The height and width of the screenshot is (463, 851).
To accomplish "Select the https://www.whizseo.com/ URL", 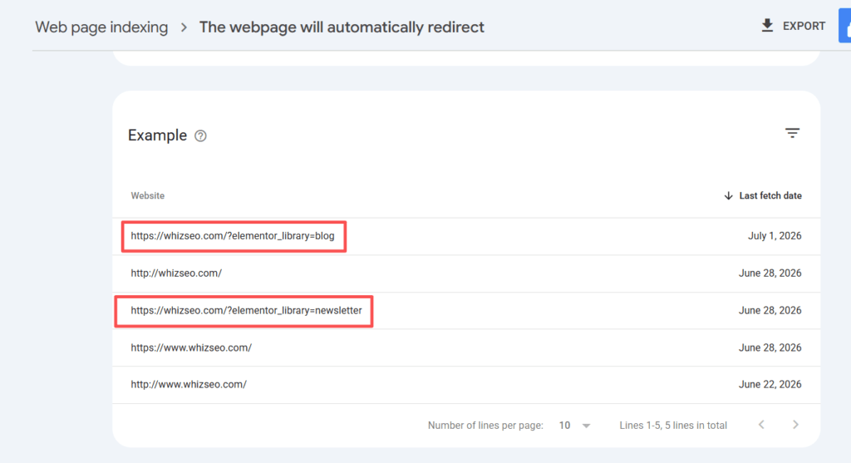I will [191, 347].
